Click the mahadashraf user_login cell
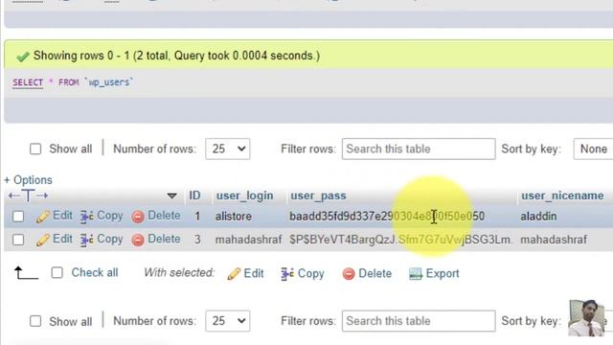 pos(249,240)
